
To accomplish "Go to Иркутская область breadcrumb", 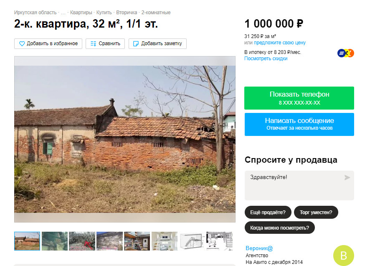I will [35, 13].
